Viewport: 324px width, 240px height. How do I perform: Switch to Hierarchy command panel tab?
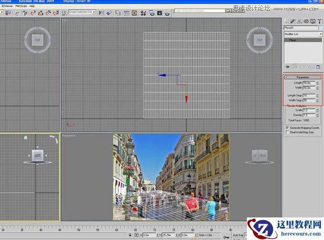pos(299,21)
